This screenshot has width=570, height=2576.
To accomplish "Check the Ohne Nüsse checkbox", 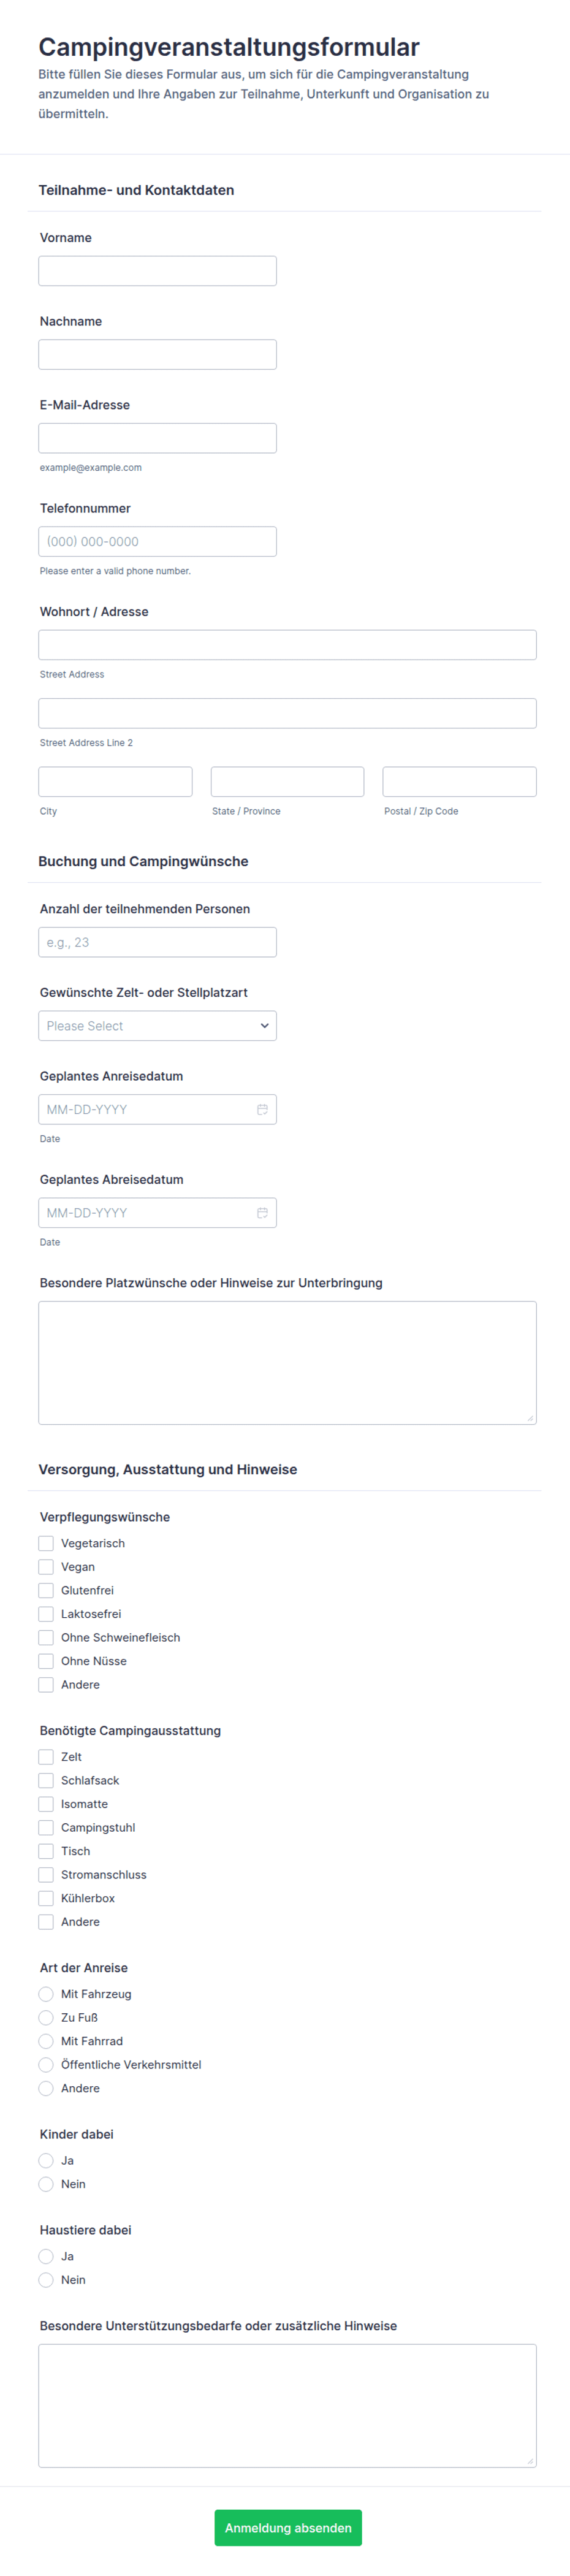I will point(46,1661).
